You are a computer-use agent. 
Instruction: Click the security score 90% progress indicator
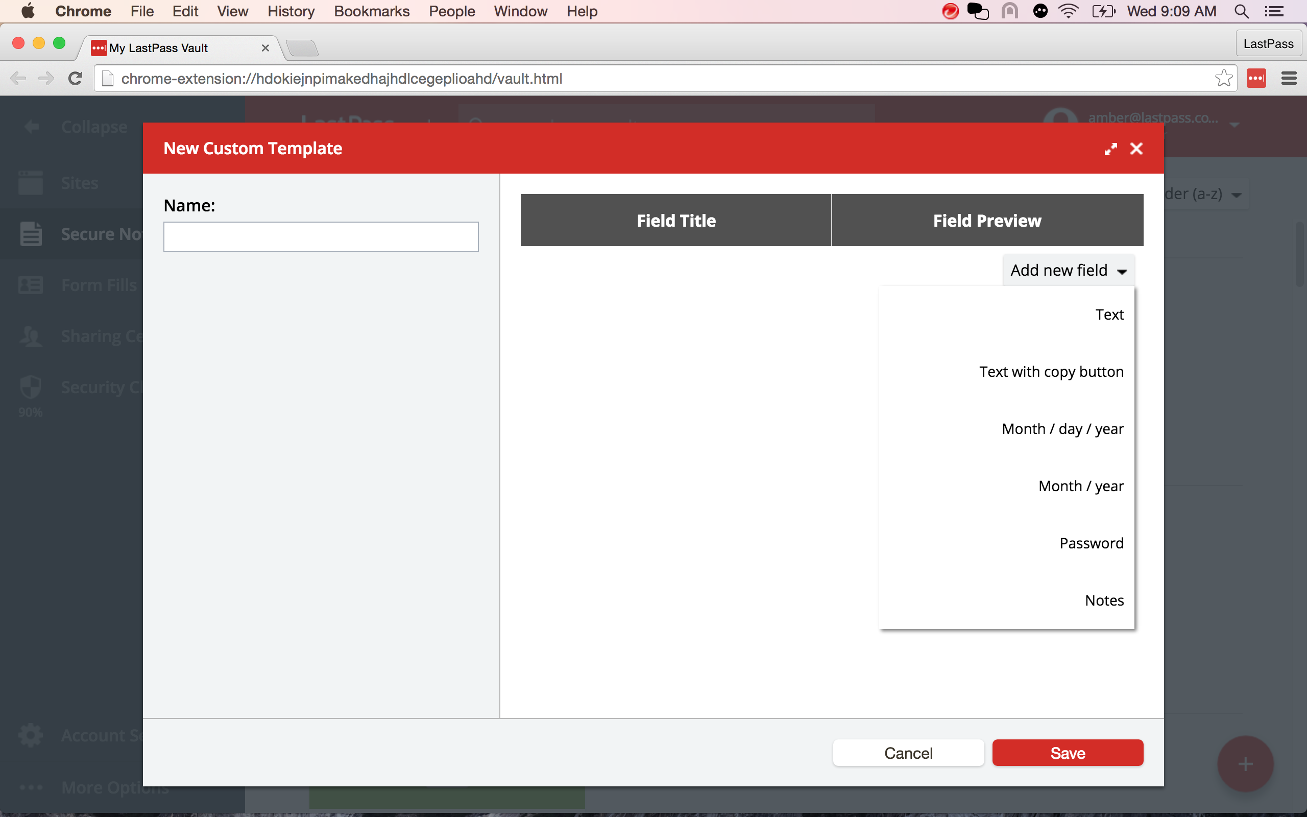point(30,411)
